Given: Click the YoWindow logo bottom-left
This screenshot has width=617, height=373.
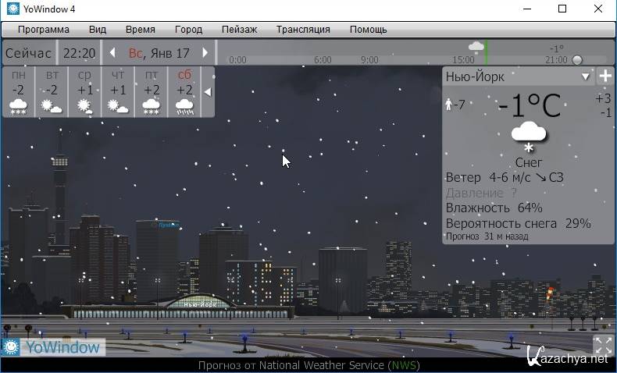Looking at the screenshot, I should tap(52, 347).
